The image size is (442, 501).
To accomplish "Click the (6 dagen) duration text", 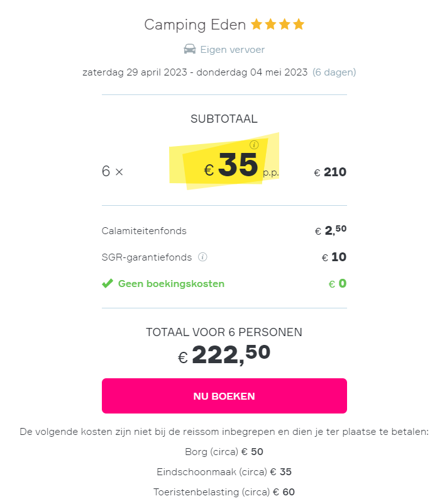I will point(334,72).
